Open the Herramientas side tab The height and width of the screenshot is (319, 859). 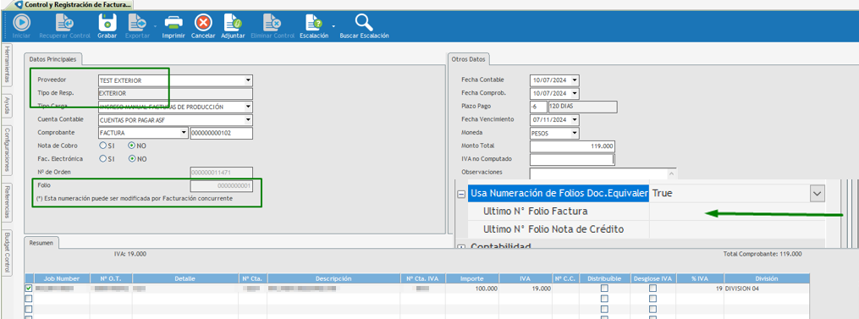(x=7, y=64)
